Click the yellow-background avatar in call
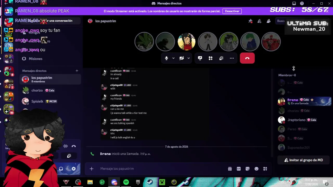Image resolution: width=333 pixels, height=187 pixels. point(187,42)
